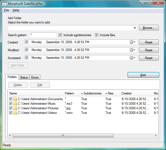The height and width of the screenshot is (150, 166).
Task: Uncheck the Accessed date checkbox
Action: coord(26,58)
